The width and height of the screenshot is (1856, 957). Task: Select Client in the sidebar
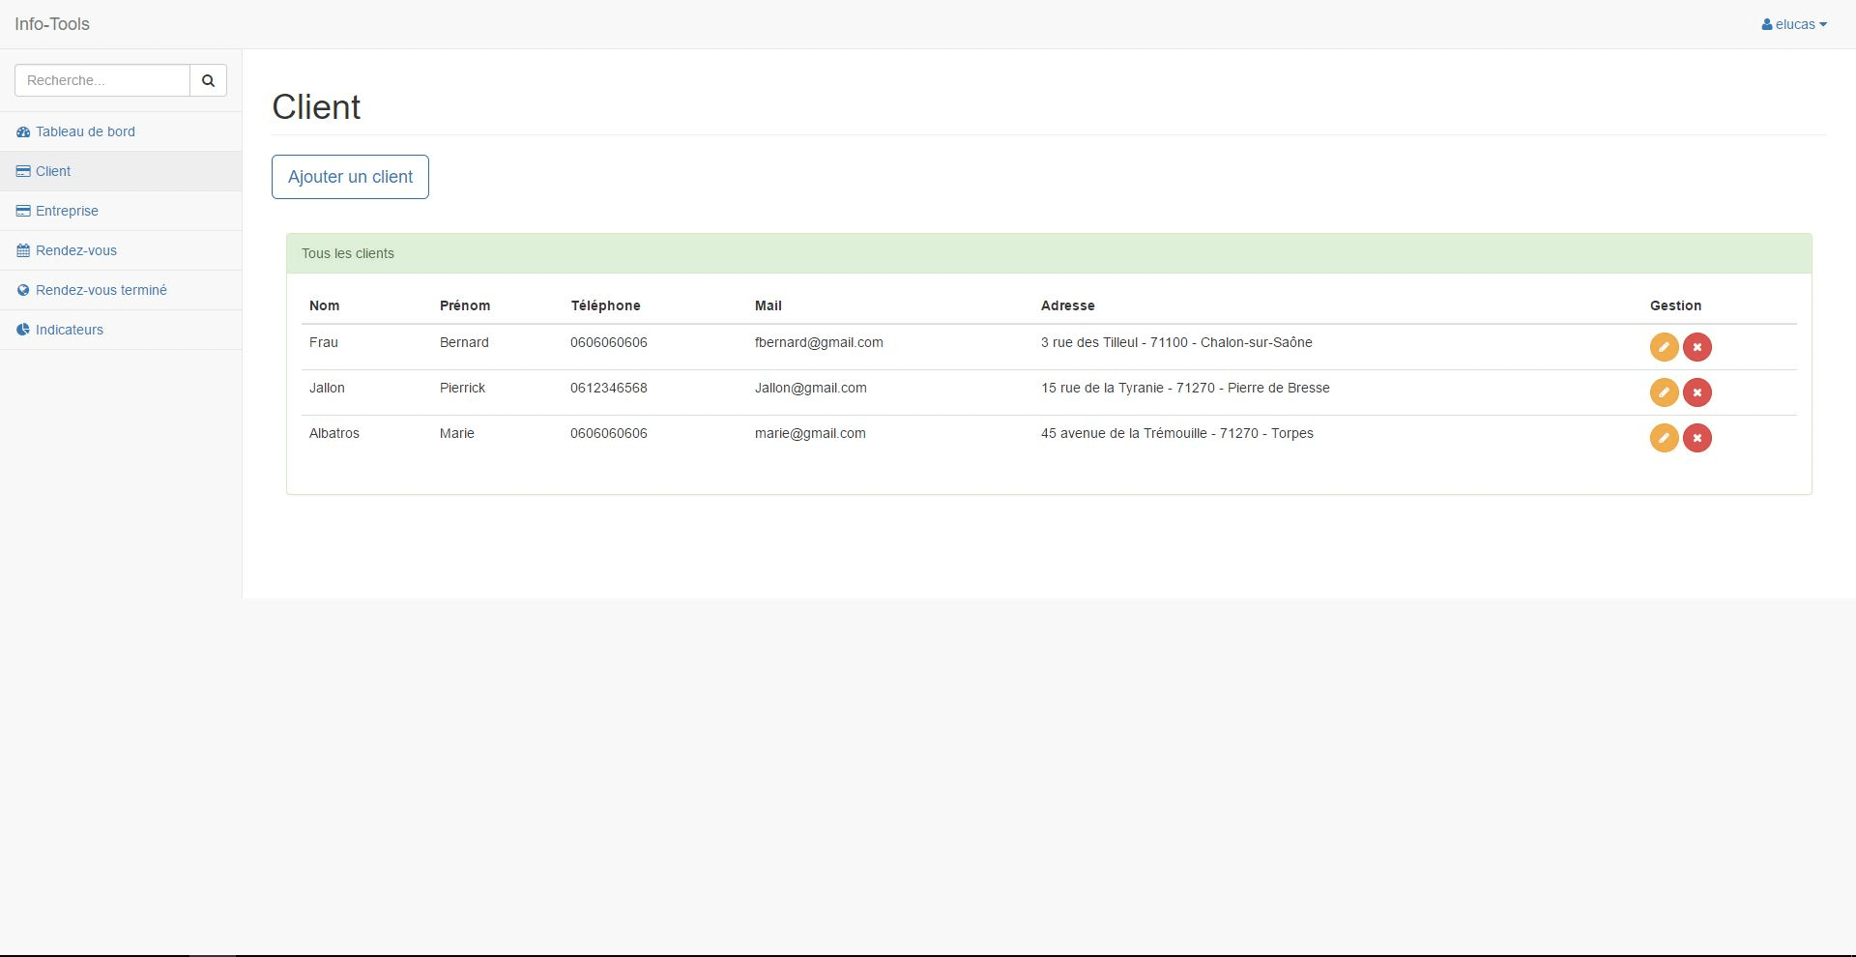121,171
